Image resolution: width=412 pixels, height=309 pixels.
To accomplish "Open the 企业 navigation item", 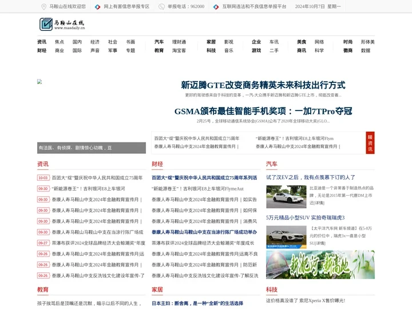I will pos(256,42).
